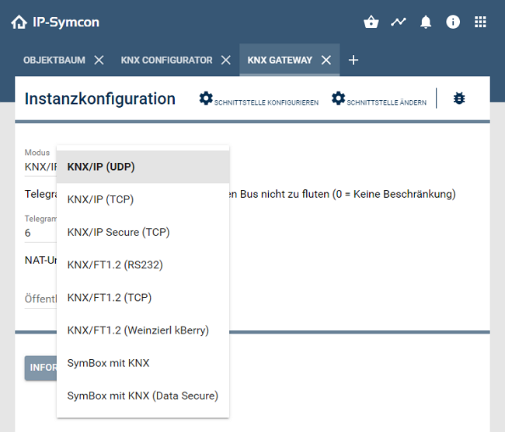Switch to the Objektbaum tab
This screenshot has height=432, width=505.
point(54,60)
